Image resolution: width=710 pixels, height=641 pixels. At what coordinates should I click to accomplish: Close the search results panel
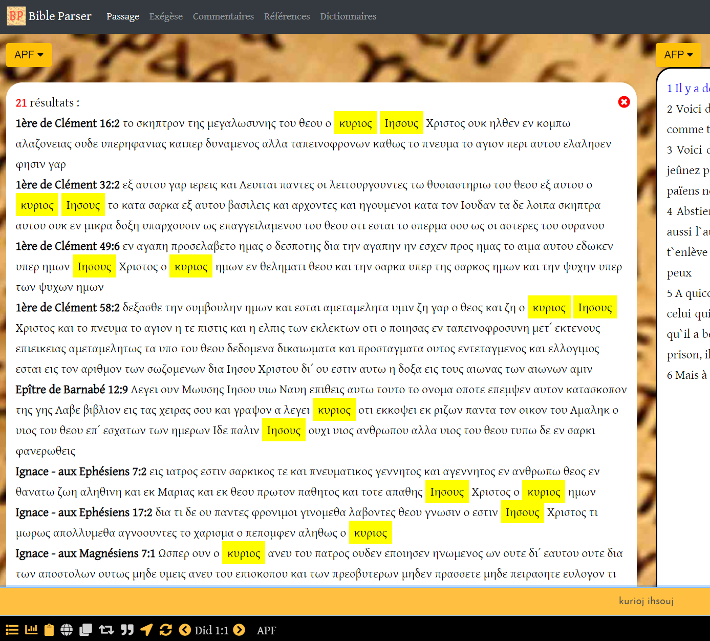pyautogui.click(x=623, y=102)
